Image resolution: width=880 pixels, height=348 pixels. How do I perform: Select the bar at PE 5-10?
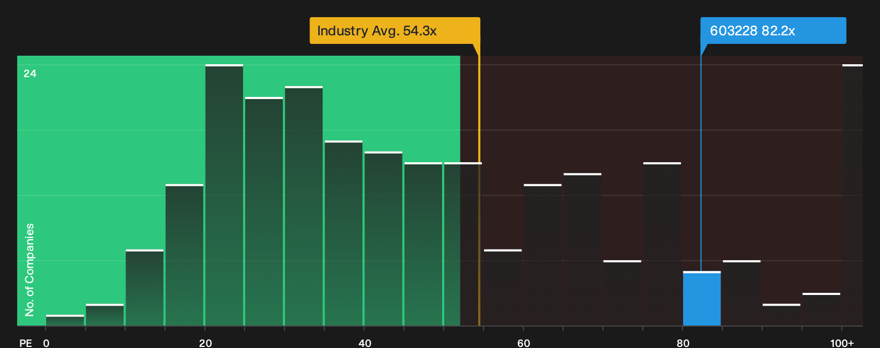point(105,315)
